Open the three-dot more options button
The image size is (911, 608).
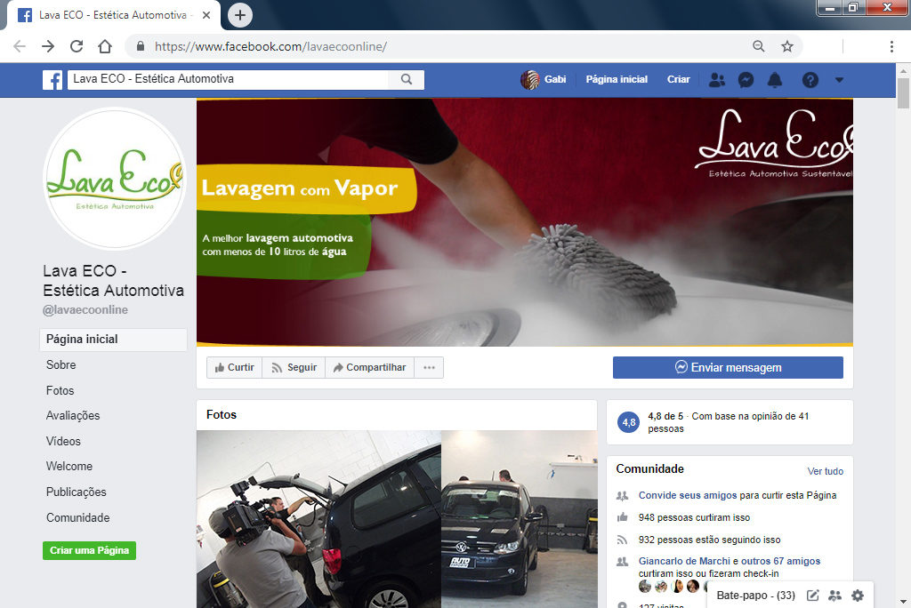point(429,368)
